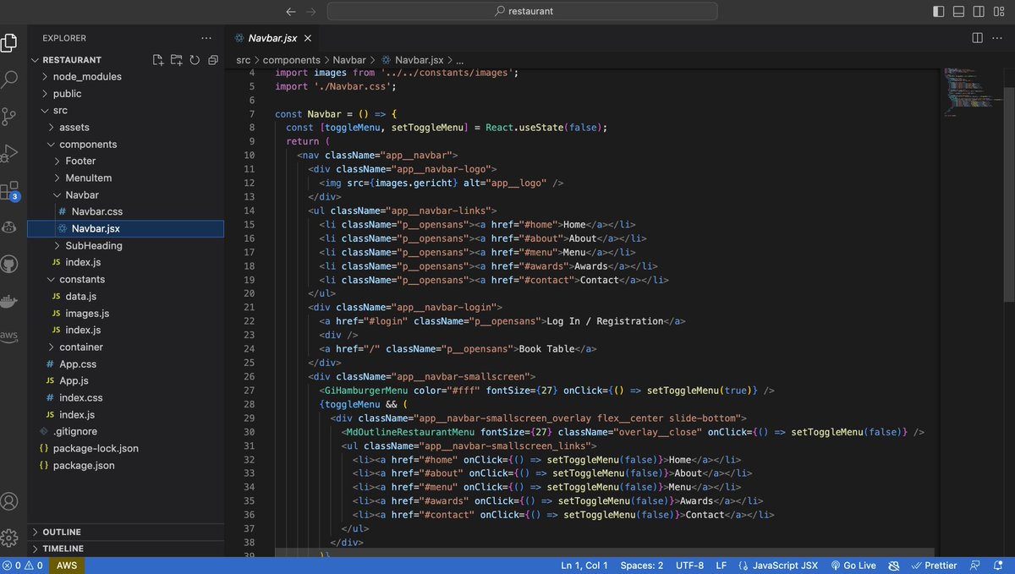
Task: Change encoding via UTF-8 status entry
Action: pos(689,566)
